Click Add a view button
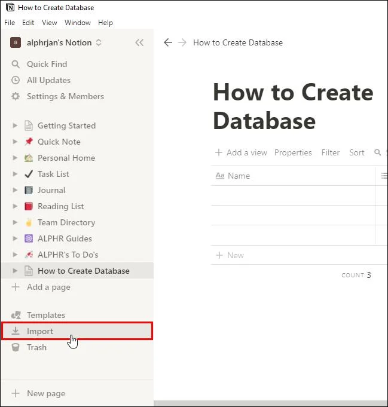 242,152
